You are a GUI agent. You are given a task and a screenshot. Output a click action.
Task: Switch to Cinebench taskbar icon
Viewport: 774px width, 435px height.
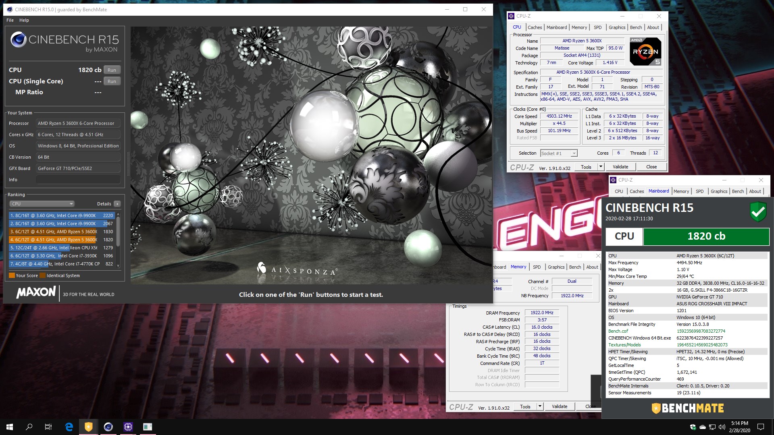[x=108, y=427]
